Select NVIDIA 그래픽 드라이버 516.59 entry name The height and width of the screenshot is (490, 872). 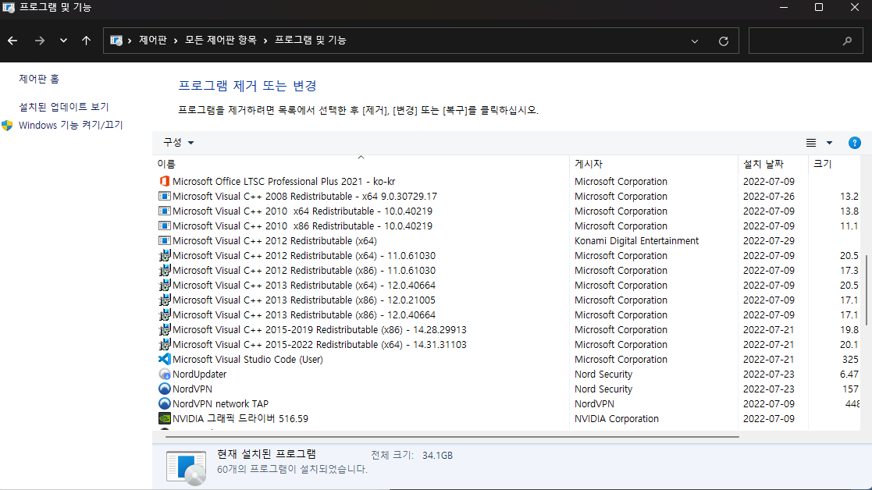pyautogui.click(x=240, y=418)
